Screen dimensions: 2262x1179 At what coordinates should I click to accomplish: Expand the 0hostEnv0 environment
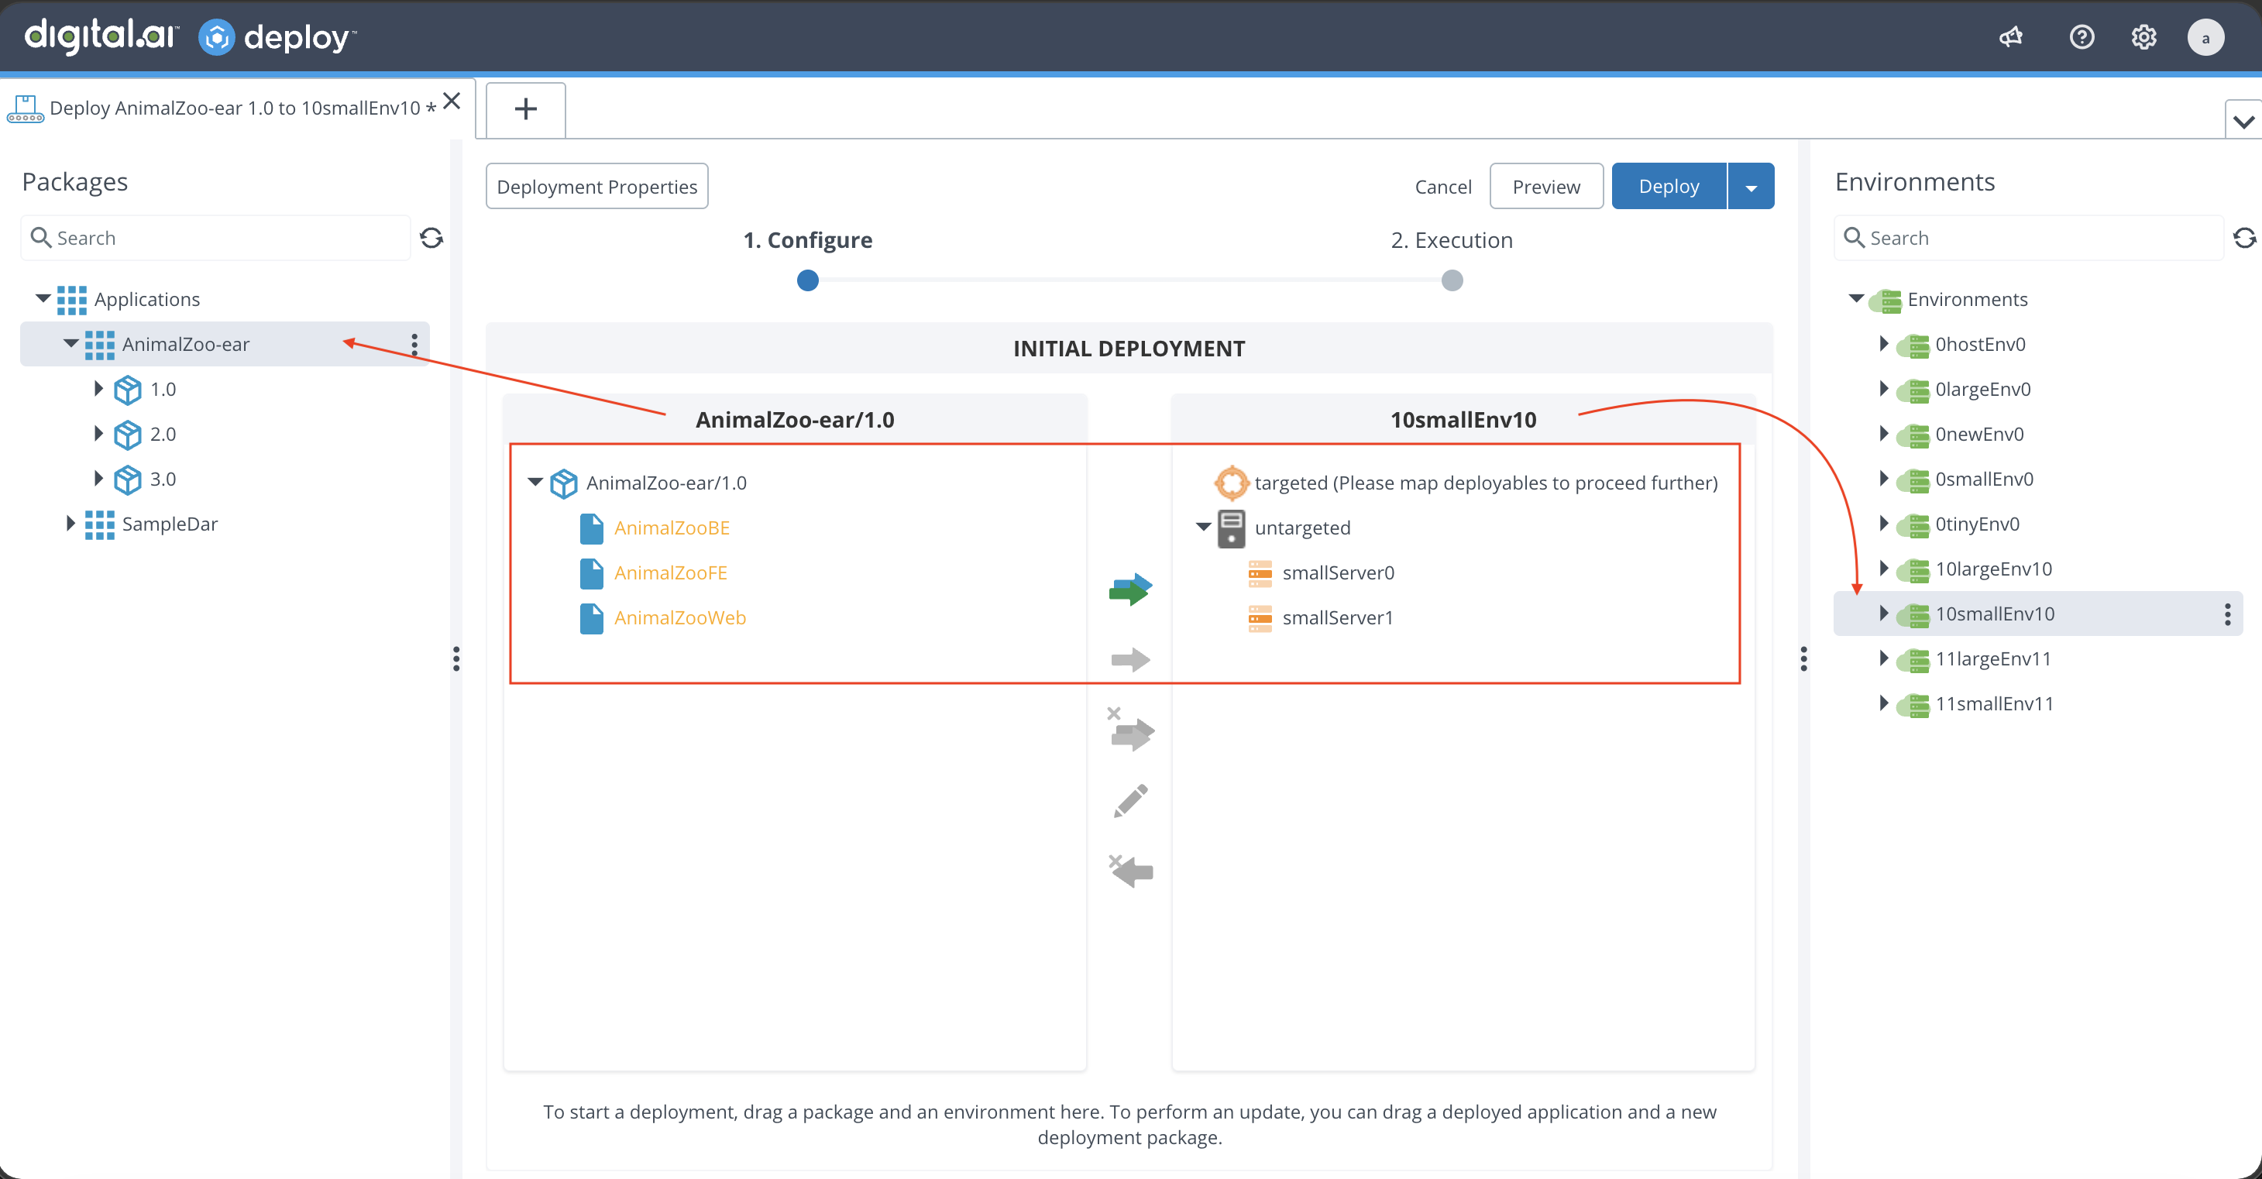tap(1883, 343)
